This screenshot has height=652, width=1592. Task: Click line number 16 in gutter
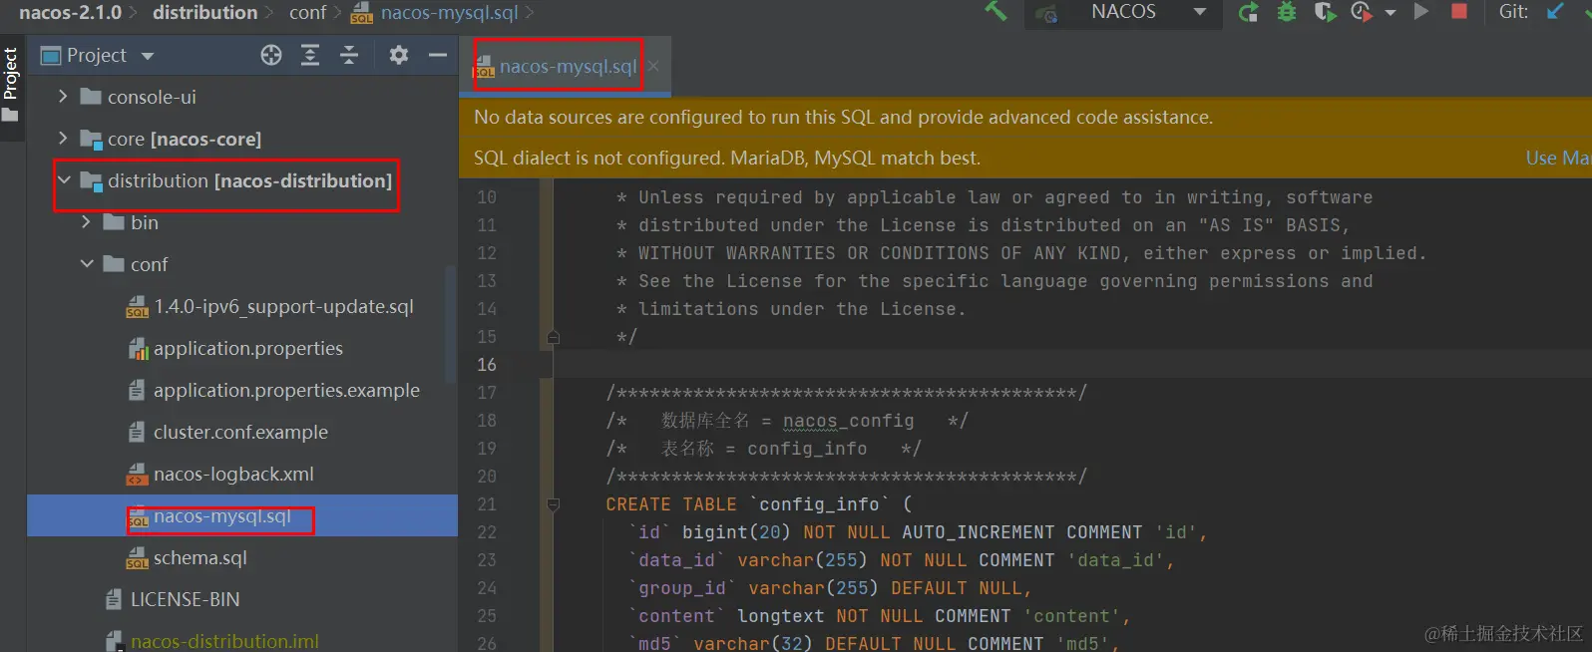tap(487, 365)
